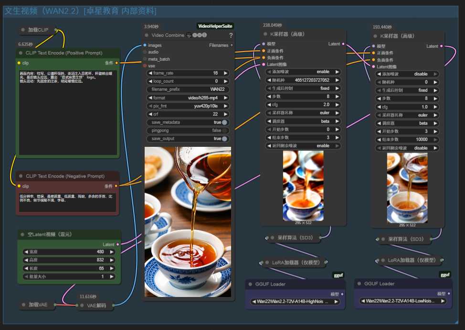This screenshot has height=330, width=465.
Task: Click the positive prompt text area
Action: (x=67, y=112)
